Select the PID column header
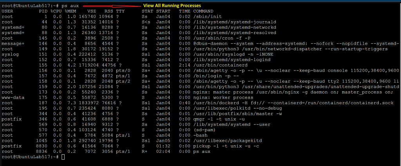The image size is (401, 166). (x=43, y=11)
